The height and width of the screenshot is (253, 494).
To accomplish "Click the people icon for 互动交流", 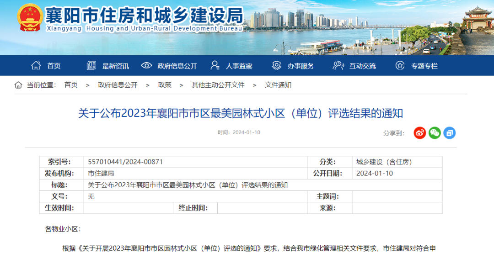I will [x=338, y=66].
